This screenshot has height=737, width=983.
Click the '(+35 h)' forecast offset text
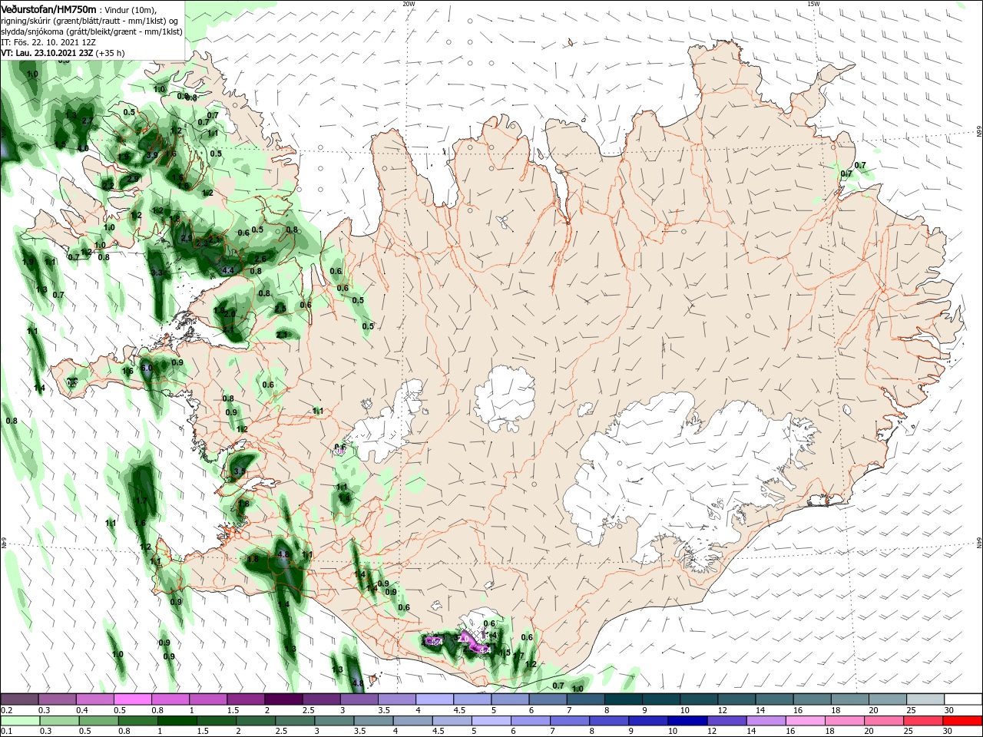point(111,53)
